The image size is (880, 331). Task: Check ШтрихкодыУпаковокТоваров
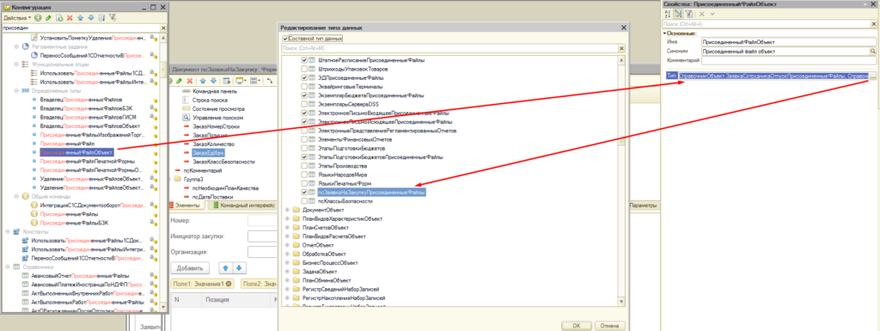click(305, 69)
